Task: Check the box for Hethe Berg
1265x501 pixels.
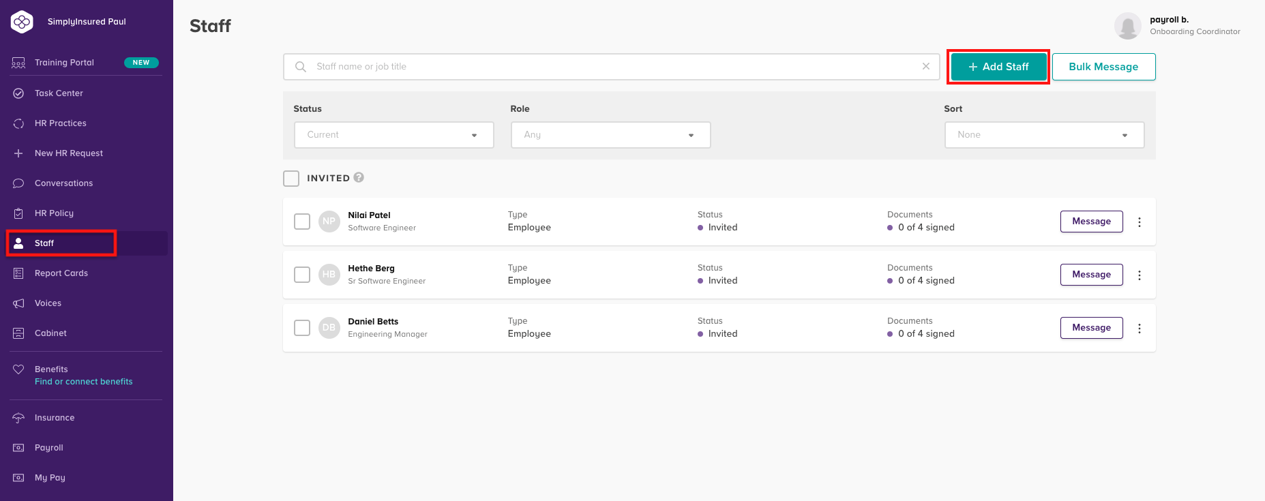Action: tap(302, 275)
